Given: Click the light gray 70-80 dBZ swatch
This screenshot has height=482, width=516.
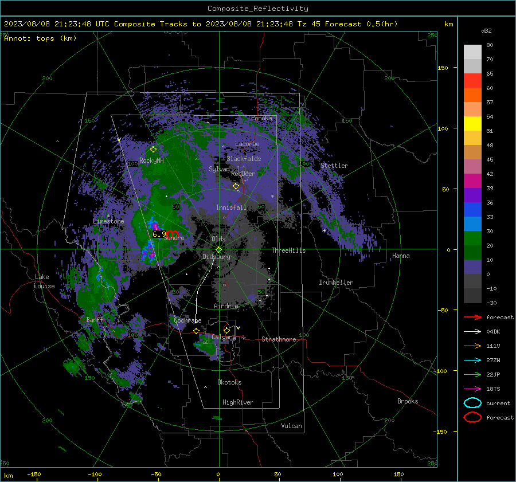Looking at the screenshot, I should (x=472, y=52).
